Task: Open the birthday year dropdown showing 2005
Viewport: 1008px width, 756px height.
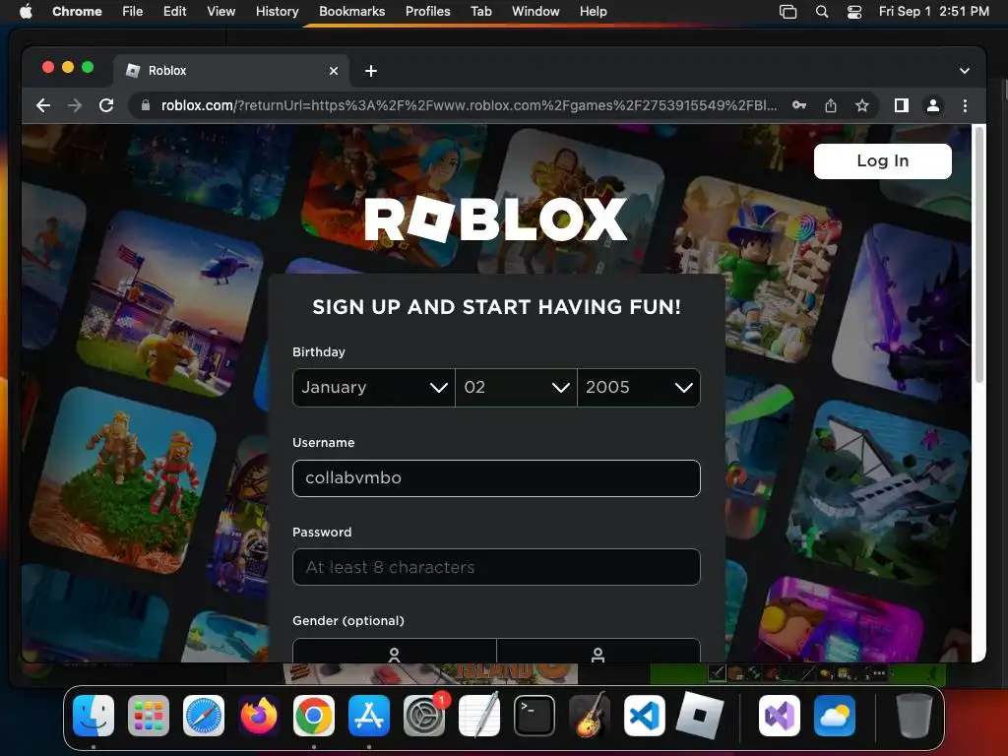Action: coord(639,388)
